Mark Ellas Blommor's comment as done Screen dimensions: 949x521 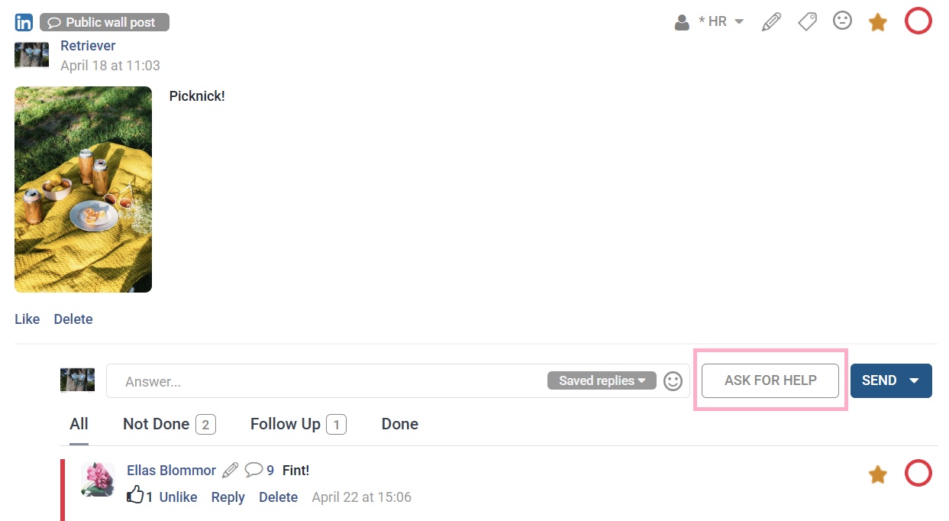[918, 474]
